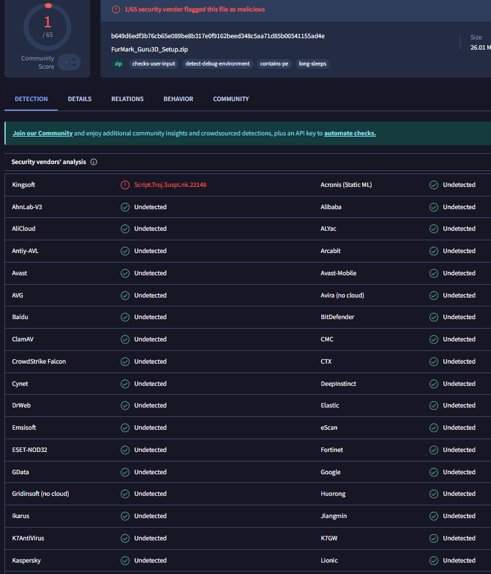Click the Google vendor name
Screen dimensions: 491x574
tap(330, 472)
